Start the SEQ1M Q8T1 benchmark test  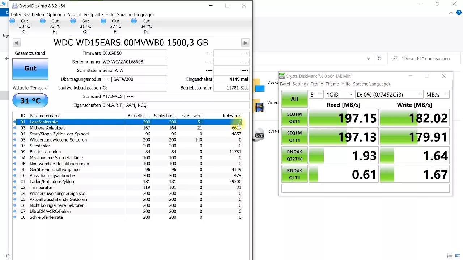294,118
